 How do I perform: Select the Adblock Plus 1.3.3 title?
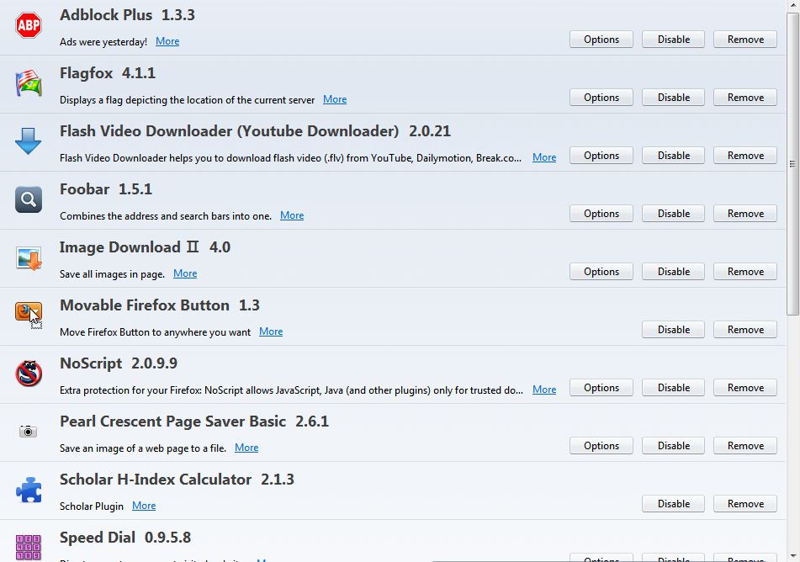click(127, 15)
